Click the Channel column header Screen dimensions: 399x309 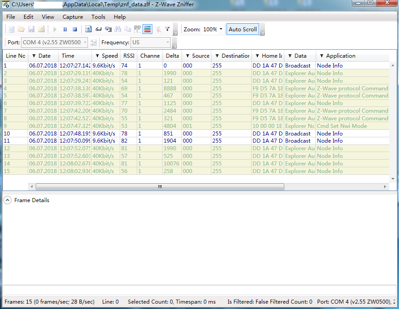[150, 56]
